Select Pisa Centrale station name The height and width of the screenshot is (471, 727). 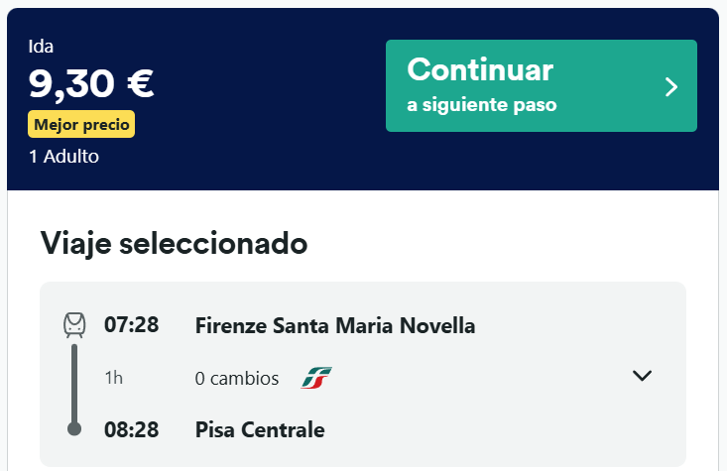tap(260, 429)
